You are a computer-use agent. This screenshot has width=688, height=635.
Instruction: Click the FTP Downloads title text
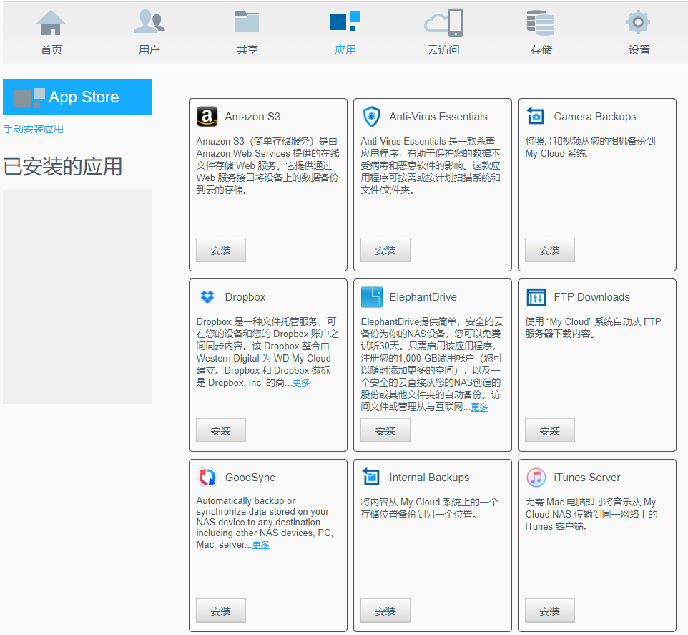591,297
